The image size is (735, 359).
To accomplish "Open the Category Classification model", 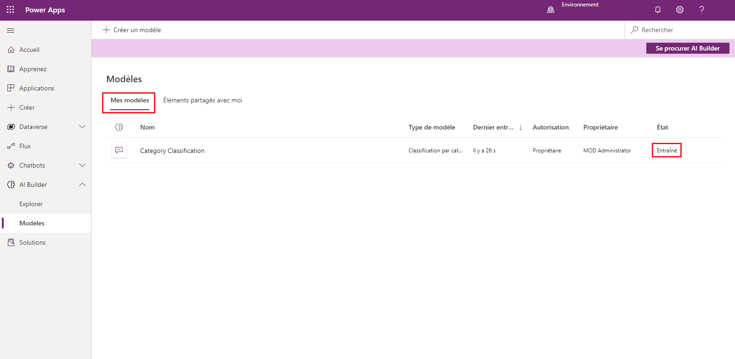I will point(172,151).
